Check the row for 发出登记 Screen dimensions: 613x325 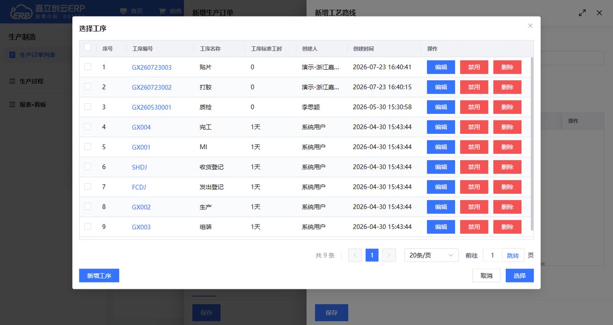coord(88,186)
